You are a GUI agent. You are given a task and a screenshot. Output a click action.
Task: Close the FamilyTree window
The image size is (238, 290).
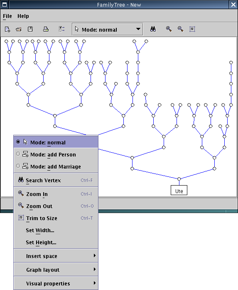coord(233,5)
